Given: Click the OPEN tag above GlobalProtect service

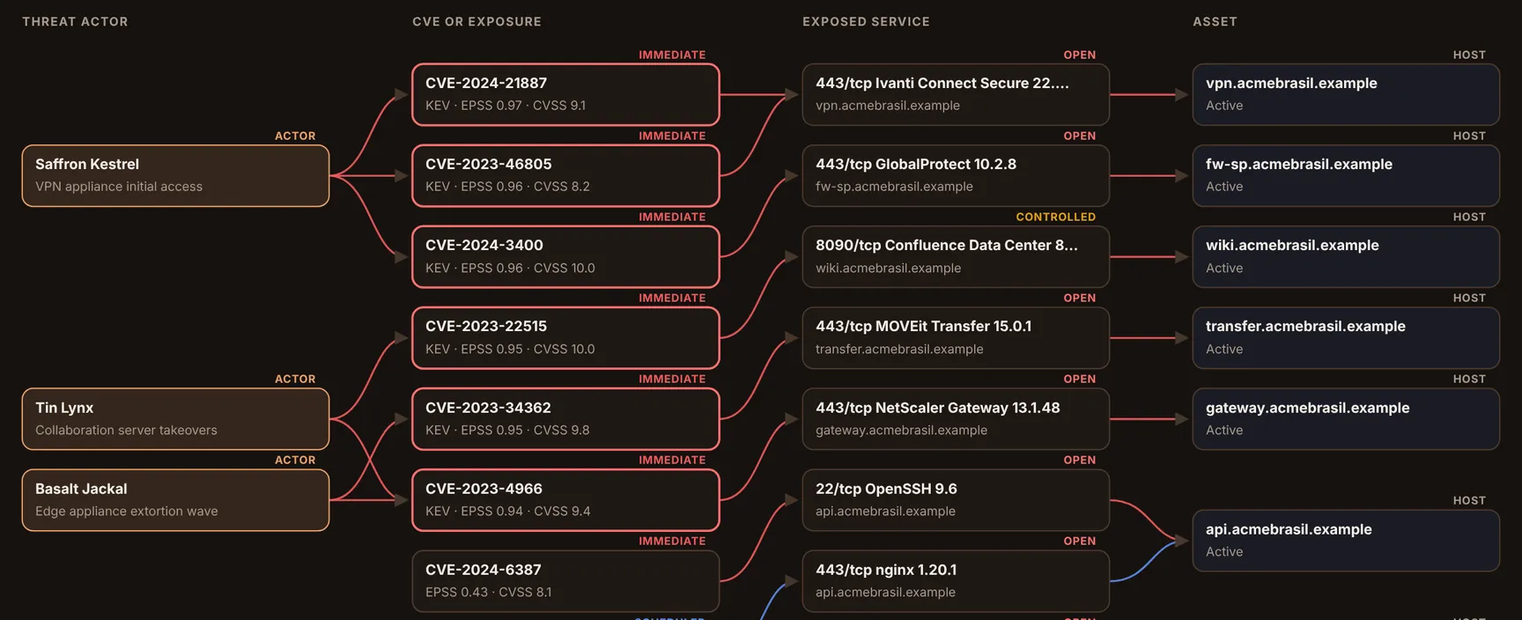Looking at the screenshot, I should click(1079, 136).
